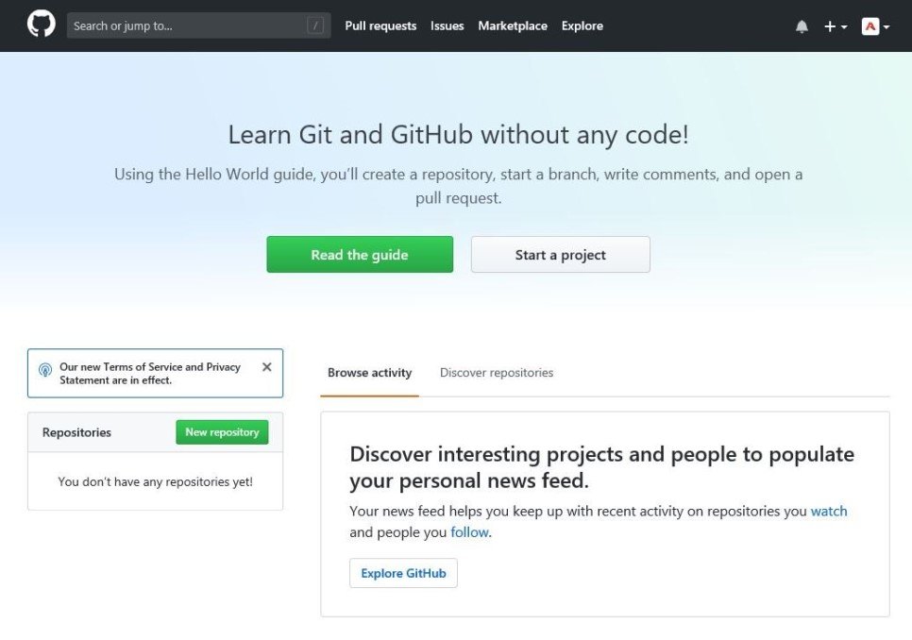Viewport: 912px width, 640px height.
Task: Click the Terms of Service notice text
Action: (150, 373)
